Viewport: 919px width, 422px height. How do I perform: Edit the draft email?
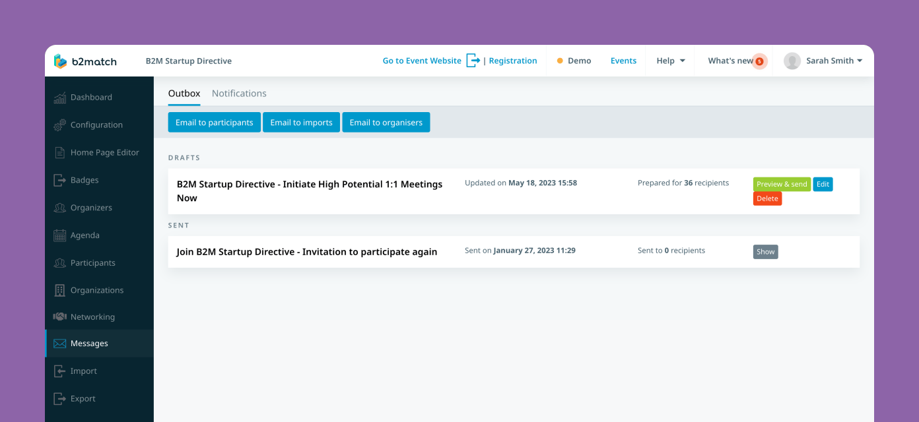pos(823,185)
